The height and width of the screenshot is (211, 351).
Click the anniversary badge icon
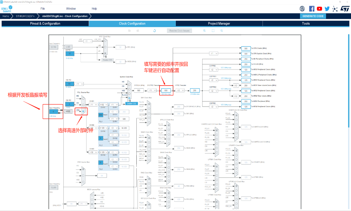tap(302, 9)
